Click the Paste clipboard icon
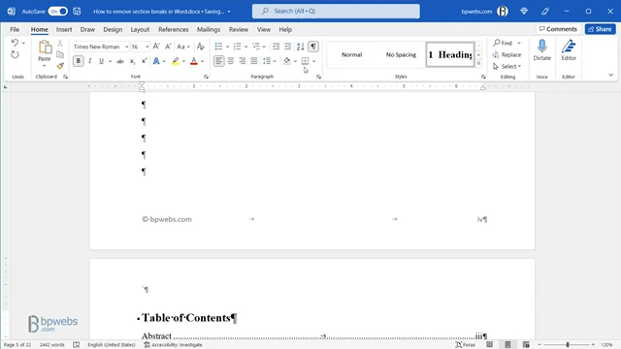Viewport: 621px width, 349px height. pyautogui.click(x=45, y=48)
